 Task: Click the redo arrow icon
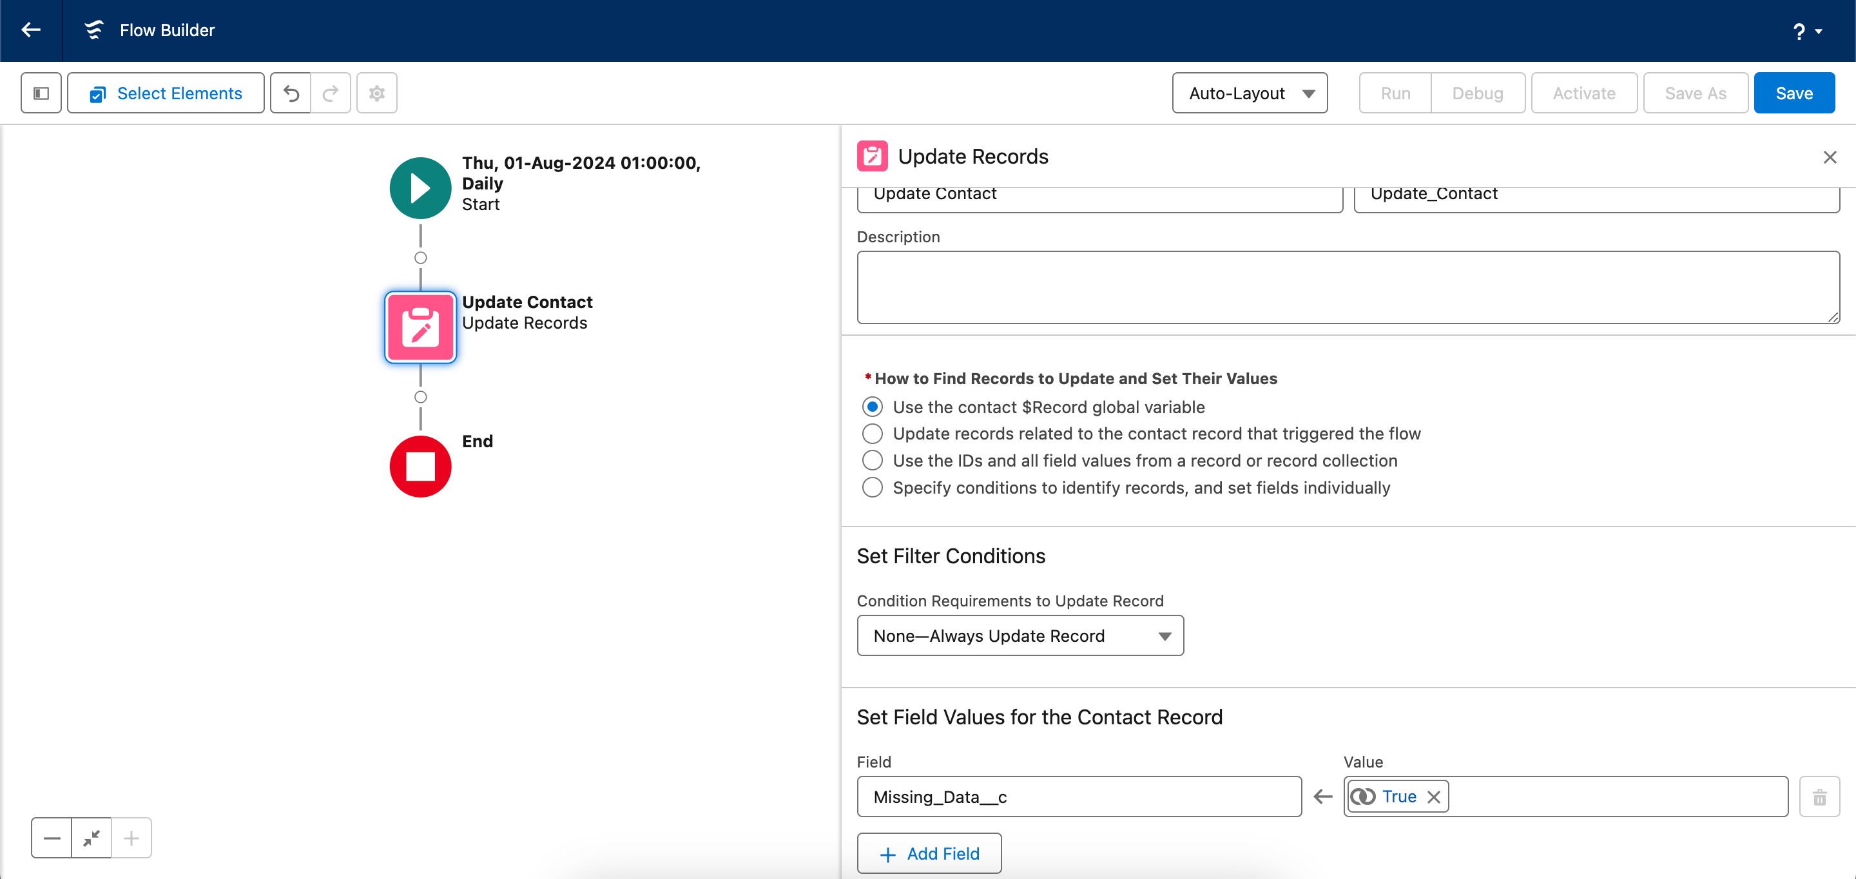[x=331, y=93]
